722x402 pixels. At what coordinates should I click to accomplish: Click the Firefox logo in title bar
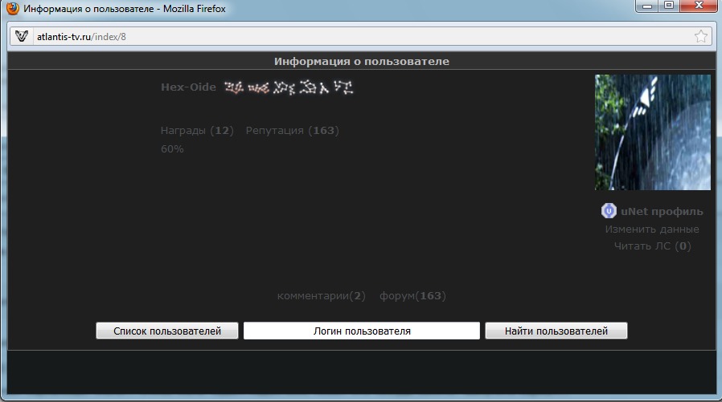coord(12,8)
